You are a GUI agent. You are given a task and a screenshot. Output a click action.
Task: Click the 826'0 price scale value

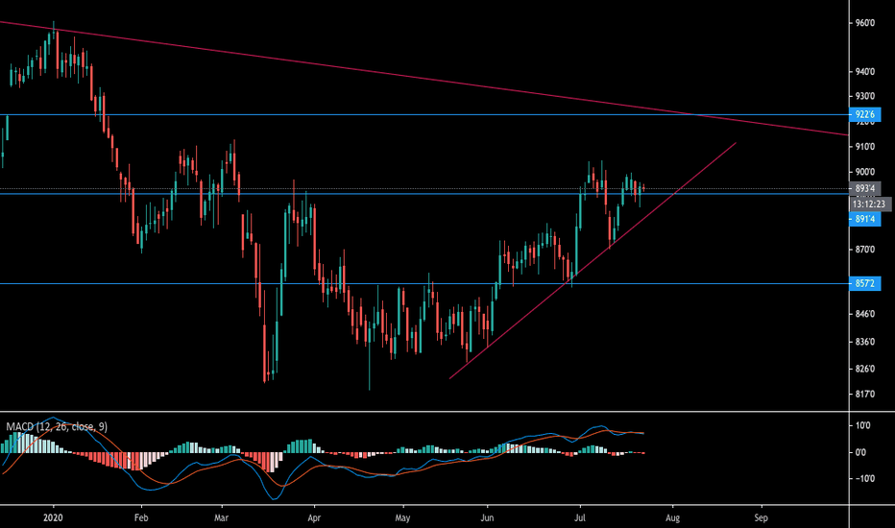coord(864,369)
